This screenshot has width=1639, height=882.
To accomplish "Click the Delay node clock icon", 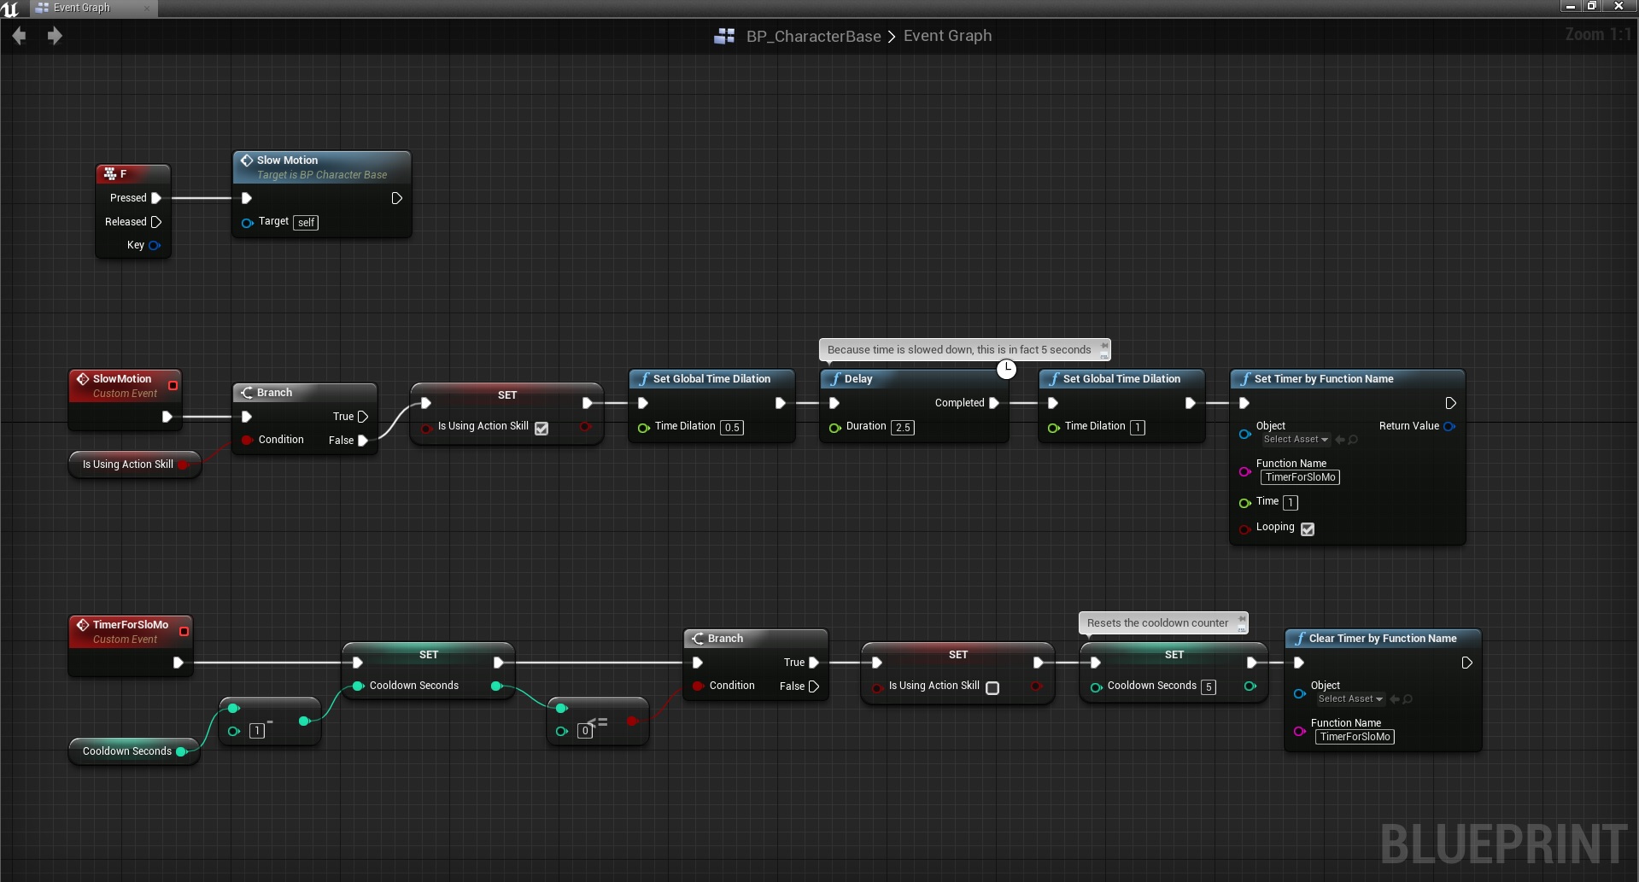I will (x=1007, y=369).
